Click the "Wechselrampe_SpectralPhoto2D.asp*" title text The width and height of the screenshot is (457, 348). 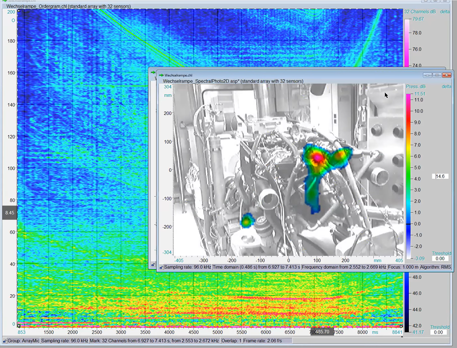point(201,81)
